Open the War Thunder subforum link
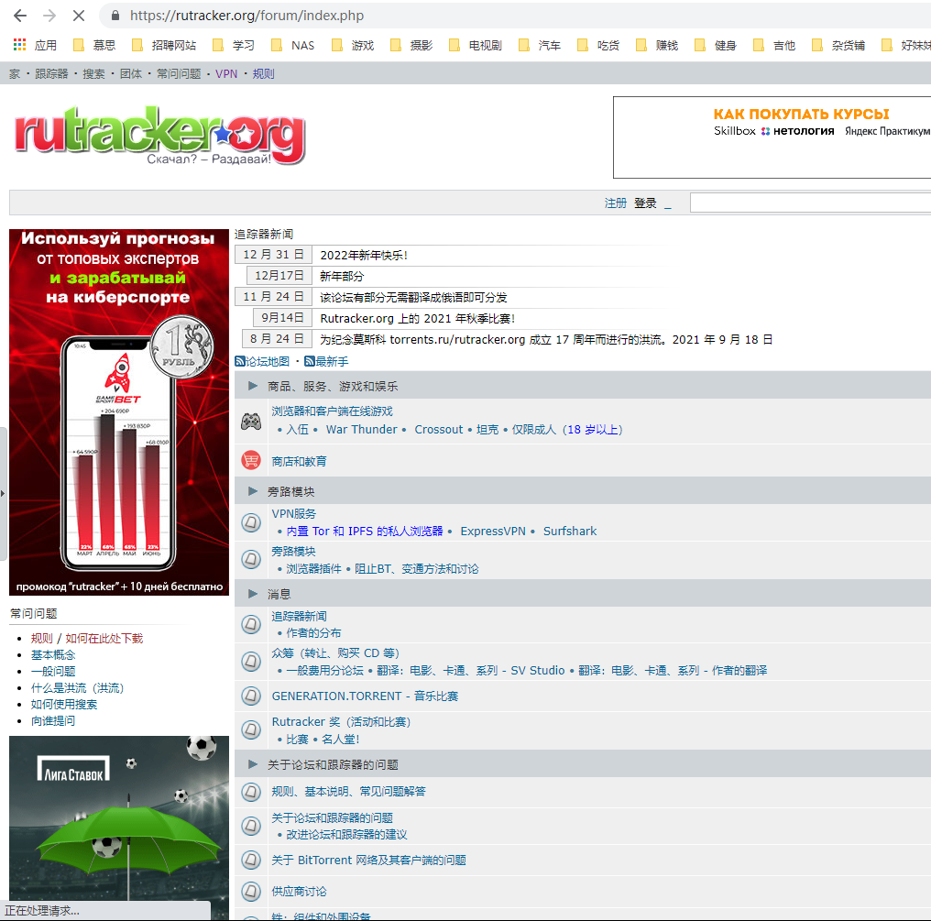 coord(361,430)
